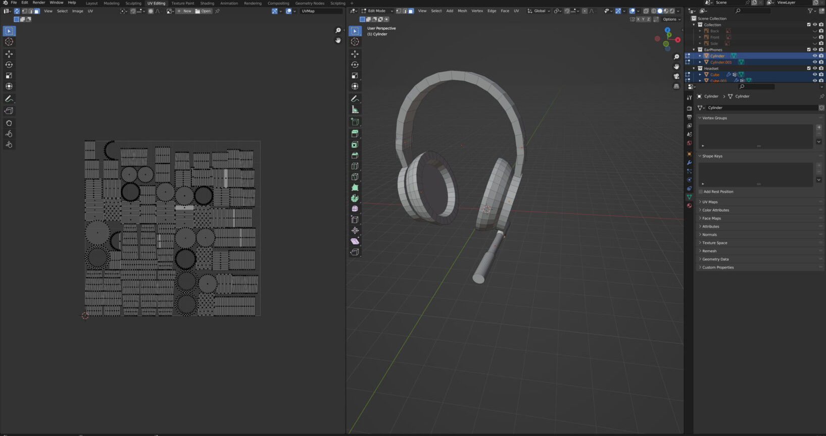Screen dimensions: 826x436
Task: Click the Open image button
Action: [x=204, y=11]
